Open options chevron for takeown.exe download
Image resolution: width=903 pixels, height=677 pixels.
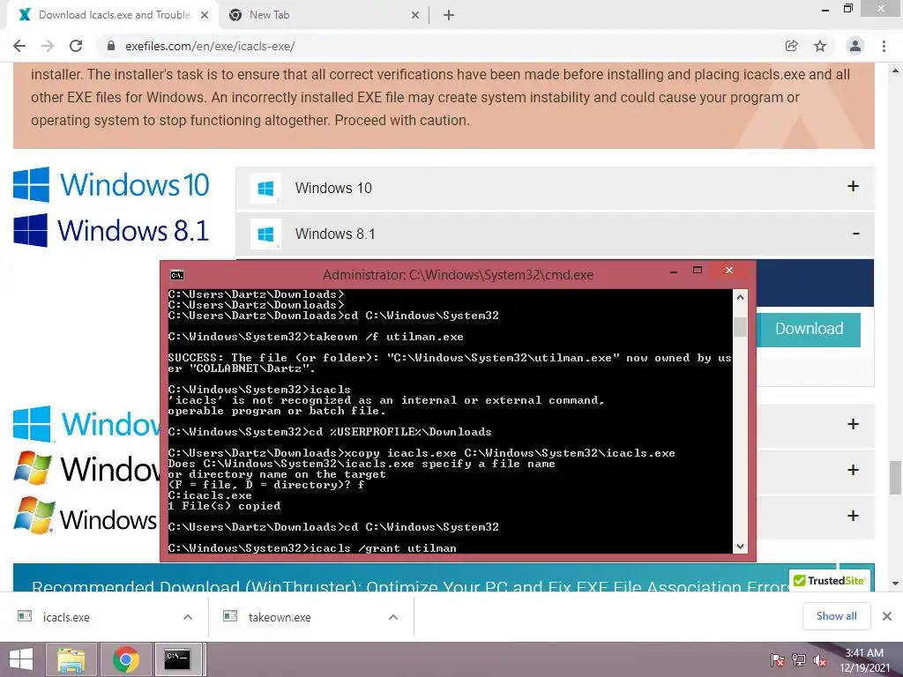393,617
